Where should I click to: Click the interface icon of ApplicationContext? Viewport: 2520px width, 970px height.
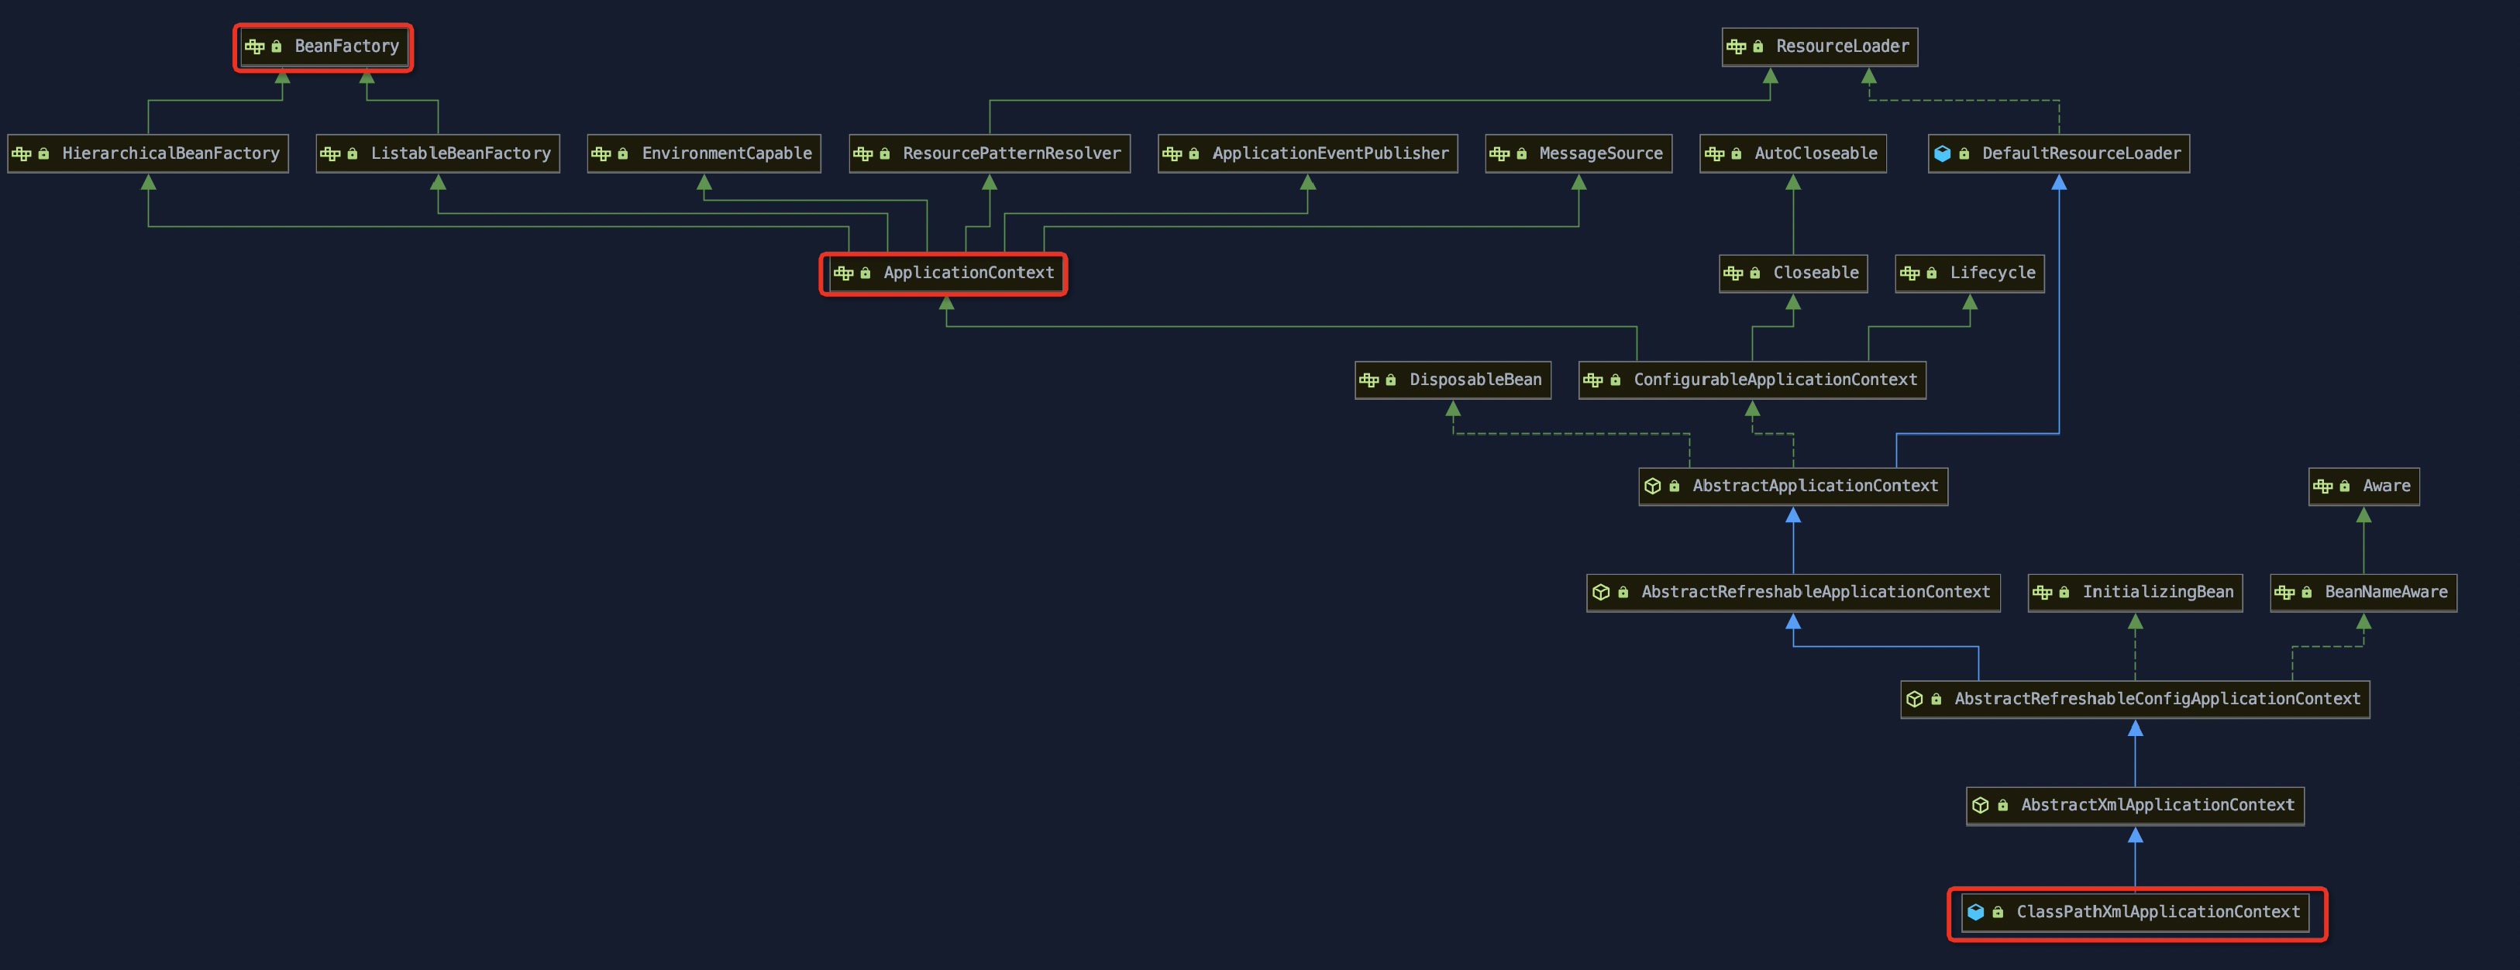click(843, 273)
